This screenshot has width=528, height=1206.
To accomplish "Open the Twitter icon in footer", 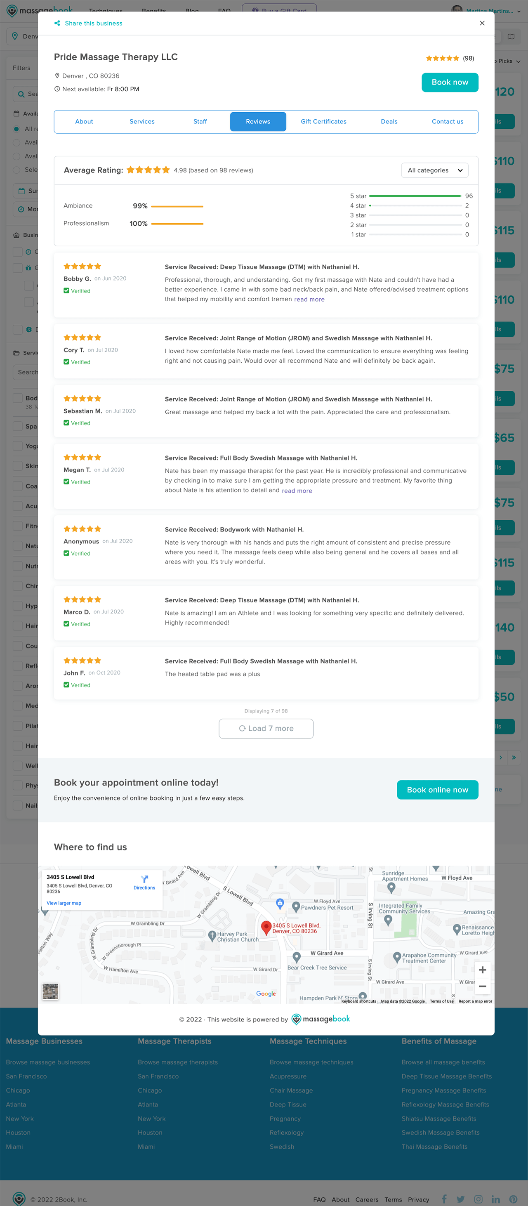I will pos(461,1199).
